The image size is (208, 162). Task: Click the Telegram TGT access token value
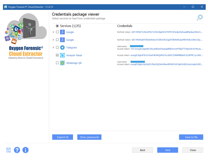pos(167,49)
